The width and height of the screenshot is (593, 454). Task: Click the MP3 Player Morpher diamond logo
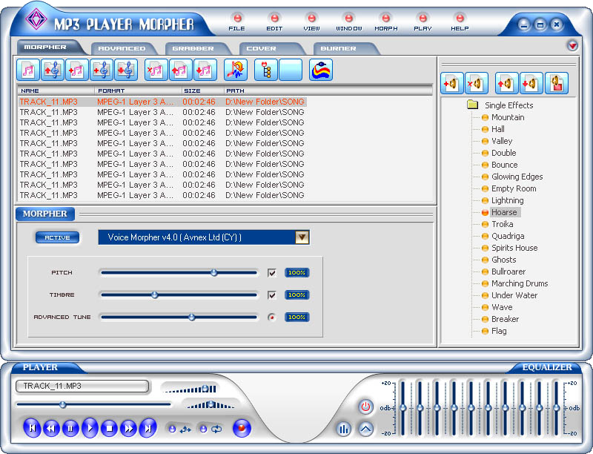36,19
